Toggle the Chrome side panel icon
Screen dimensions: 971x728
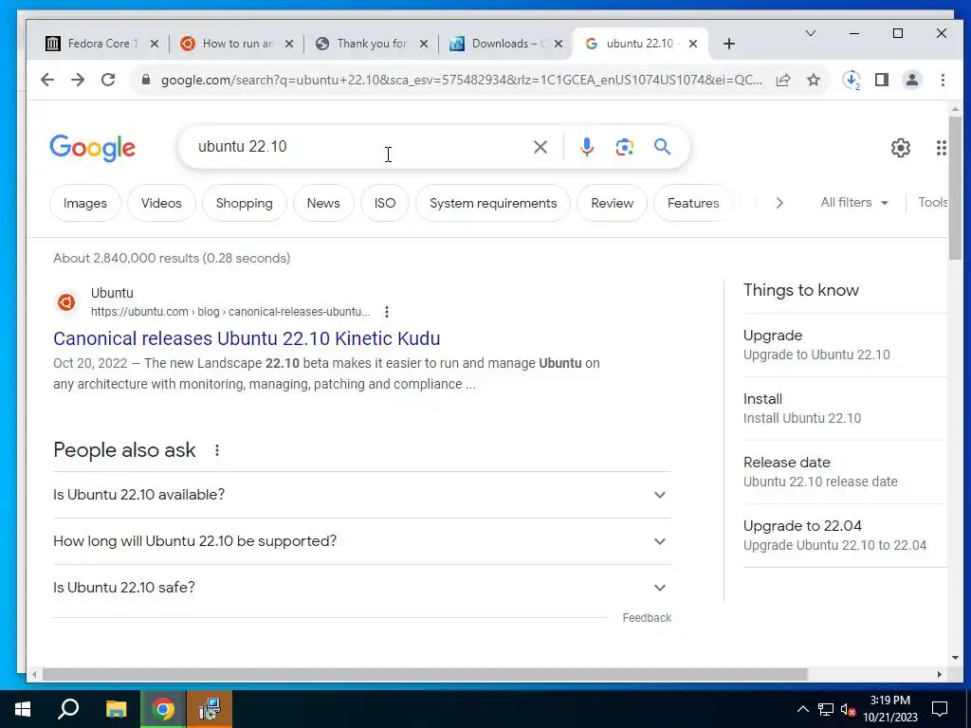[882, 80]
